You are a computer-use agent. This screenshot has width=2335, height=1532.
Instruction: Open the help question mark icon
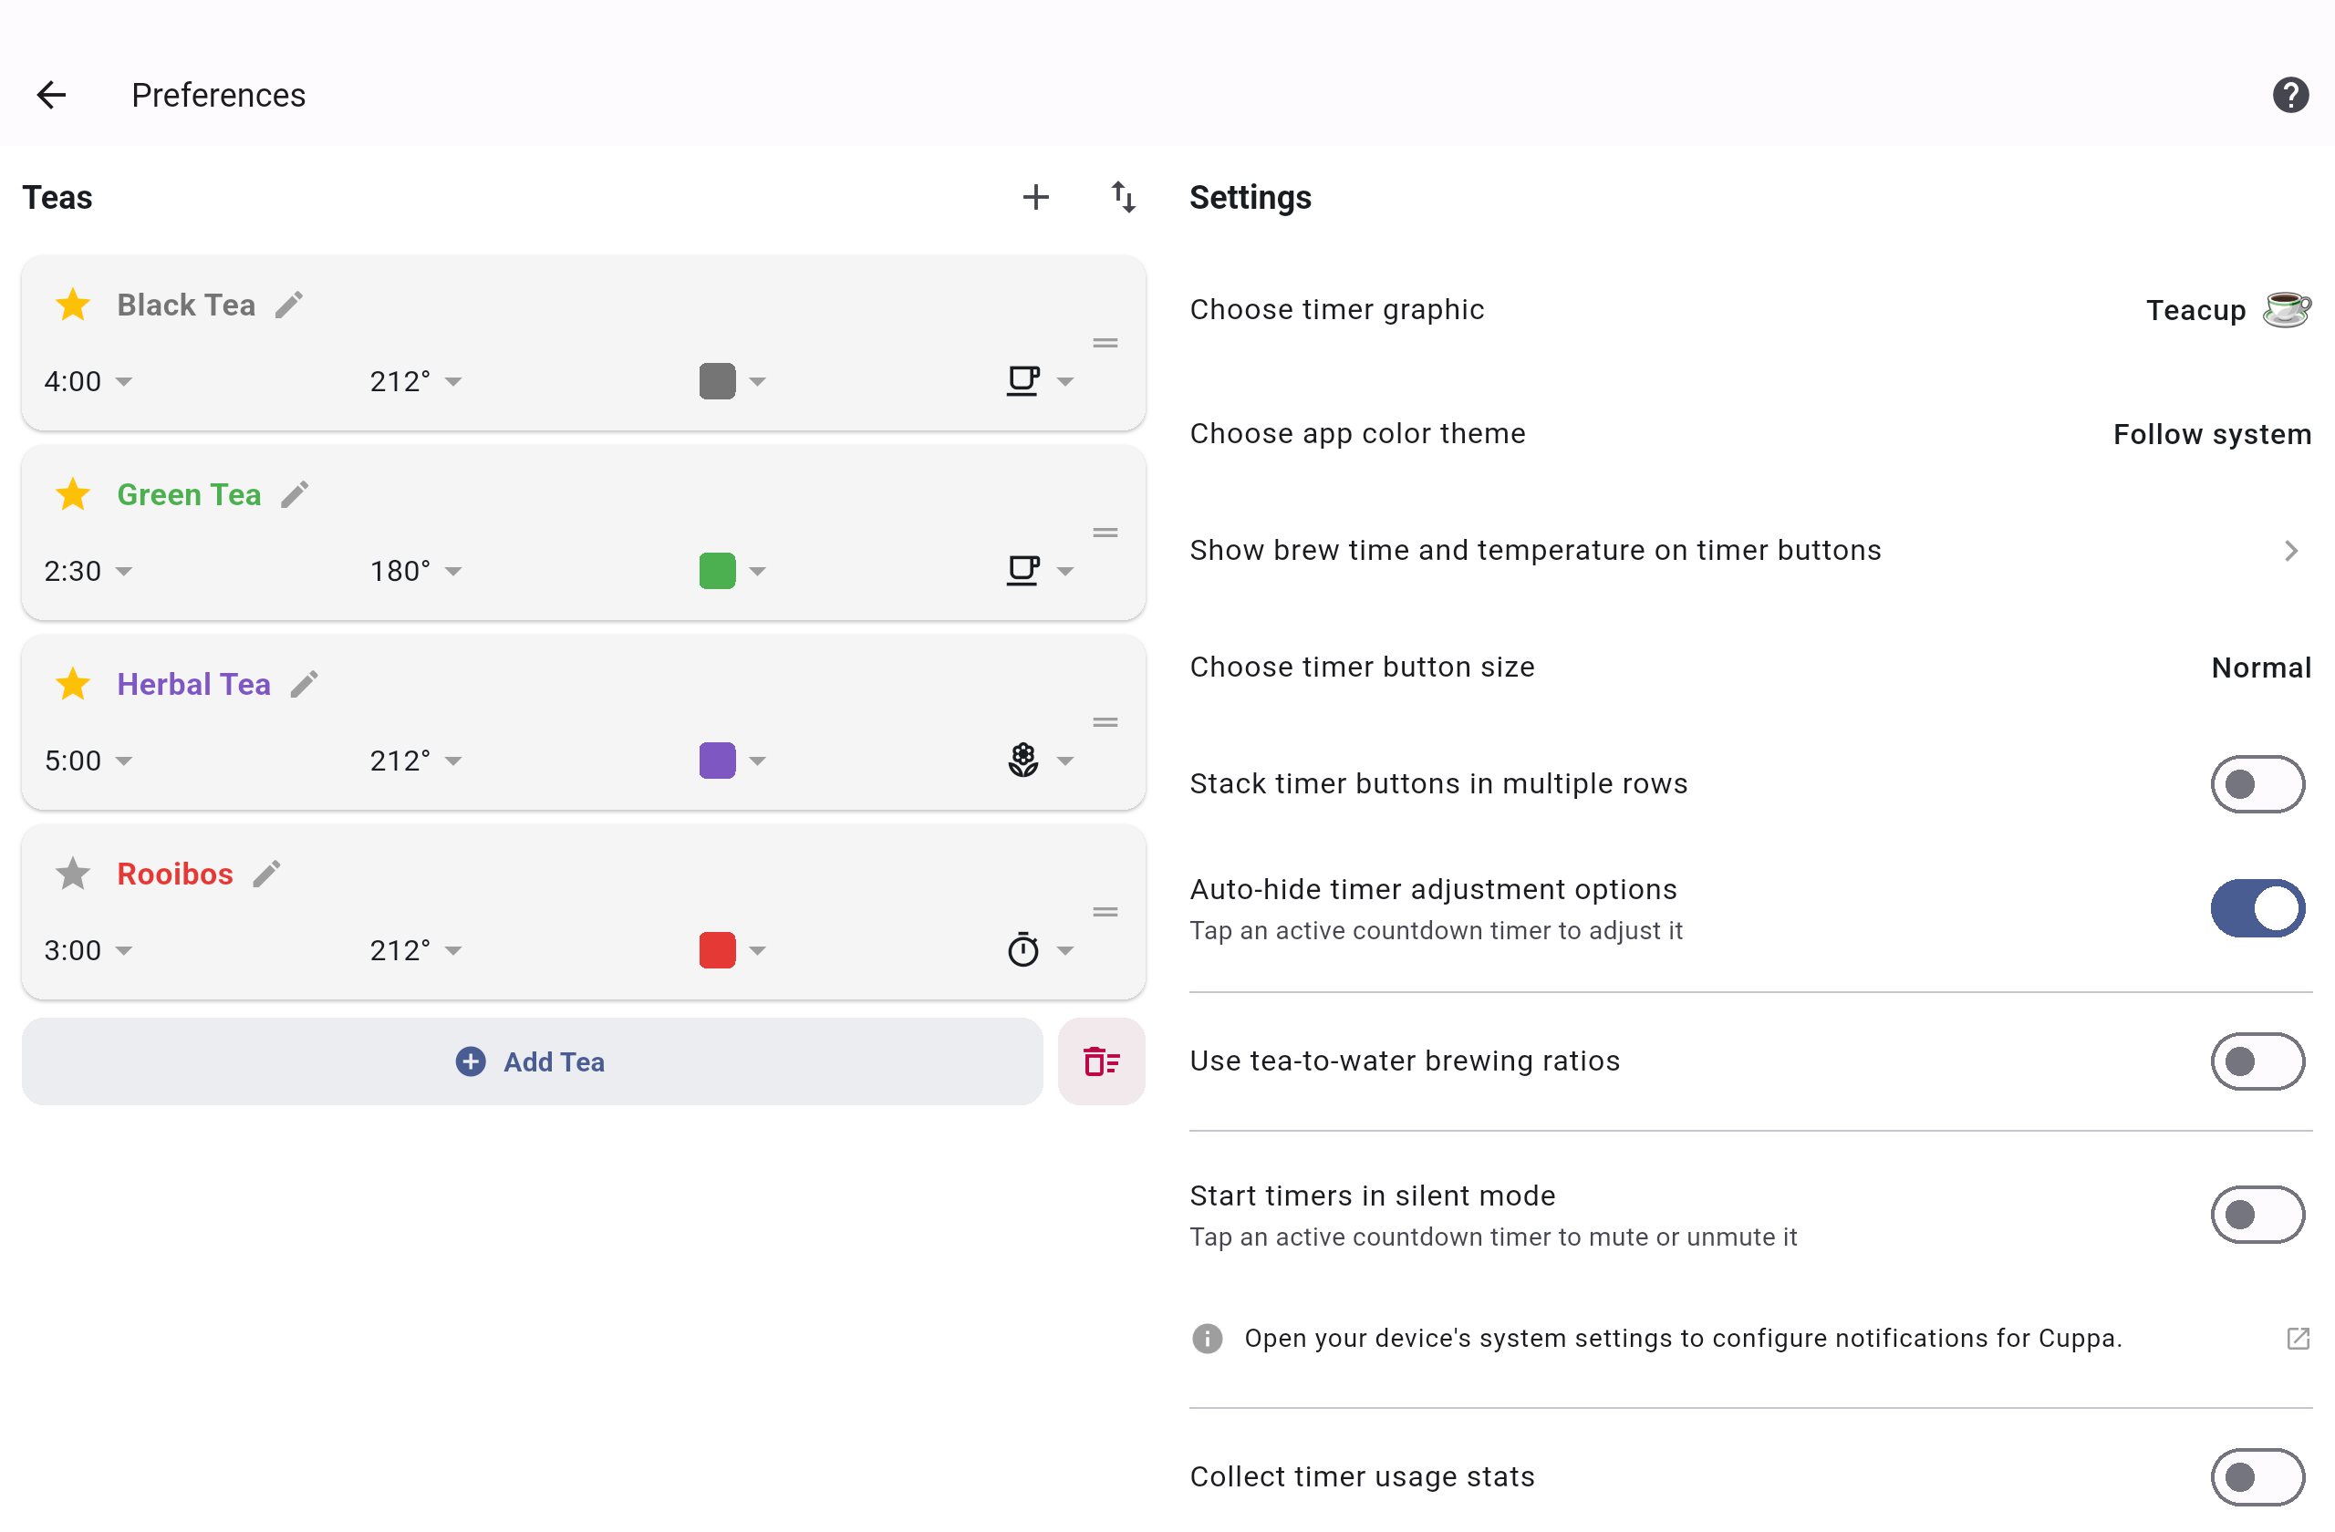(2288, 95)
